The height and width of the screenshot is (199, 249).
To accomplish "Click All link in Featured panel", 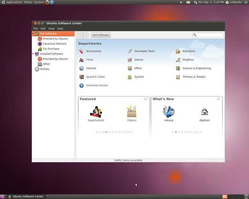I will point(145,99).
